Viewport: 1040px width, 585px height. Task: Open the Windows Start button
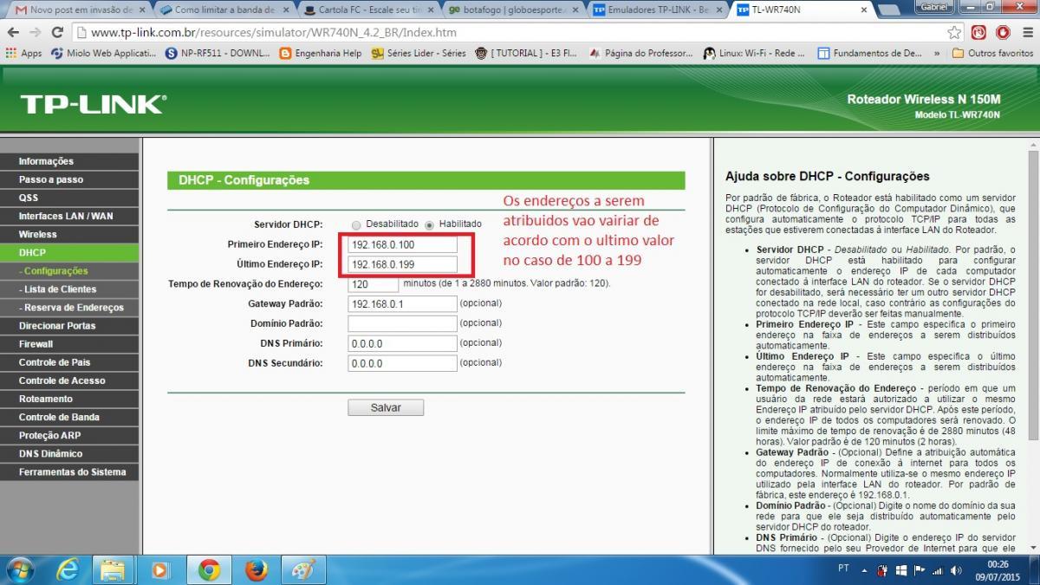tap(19, 569)
